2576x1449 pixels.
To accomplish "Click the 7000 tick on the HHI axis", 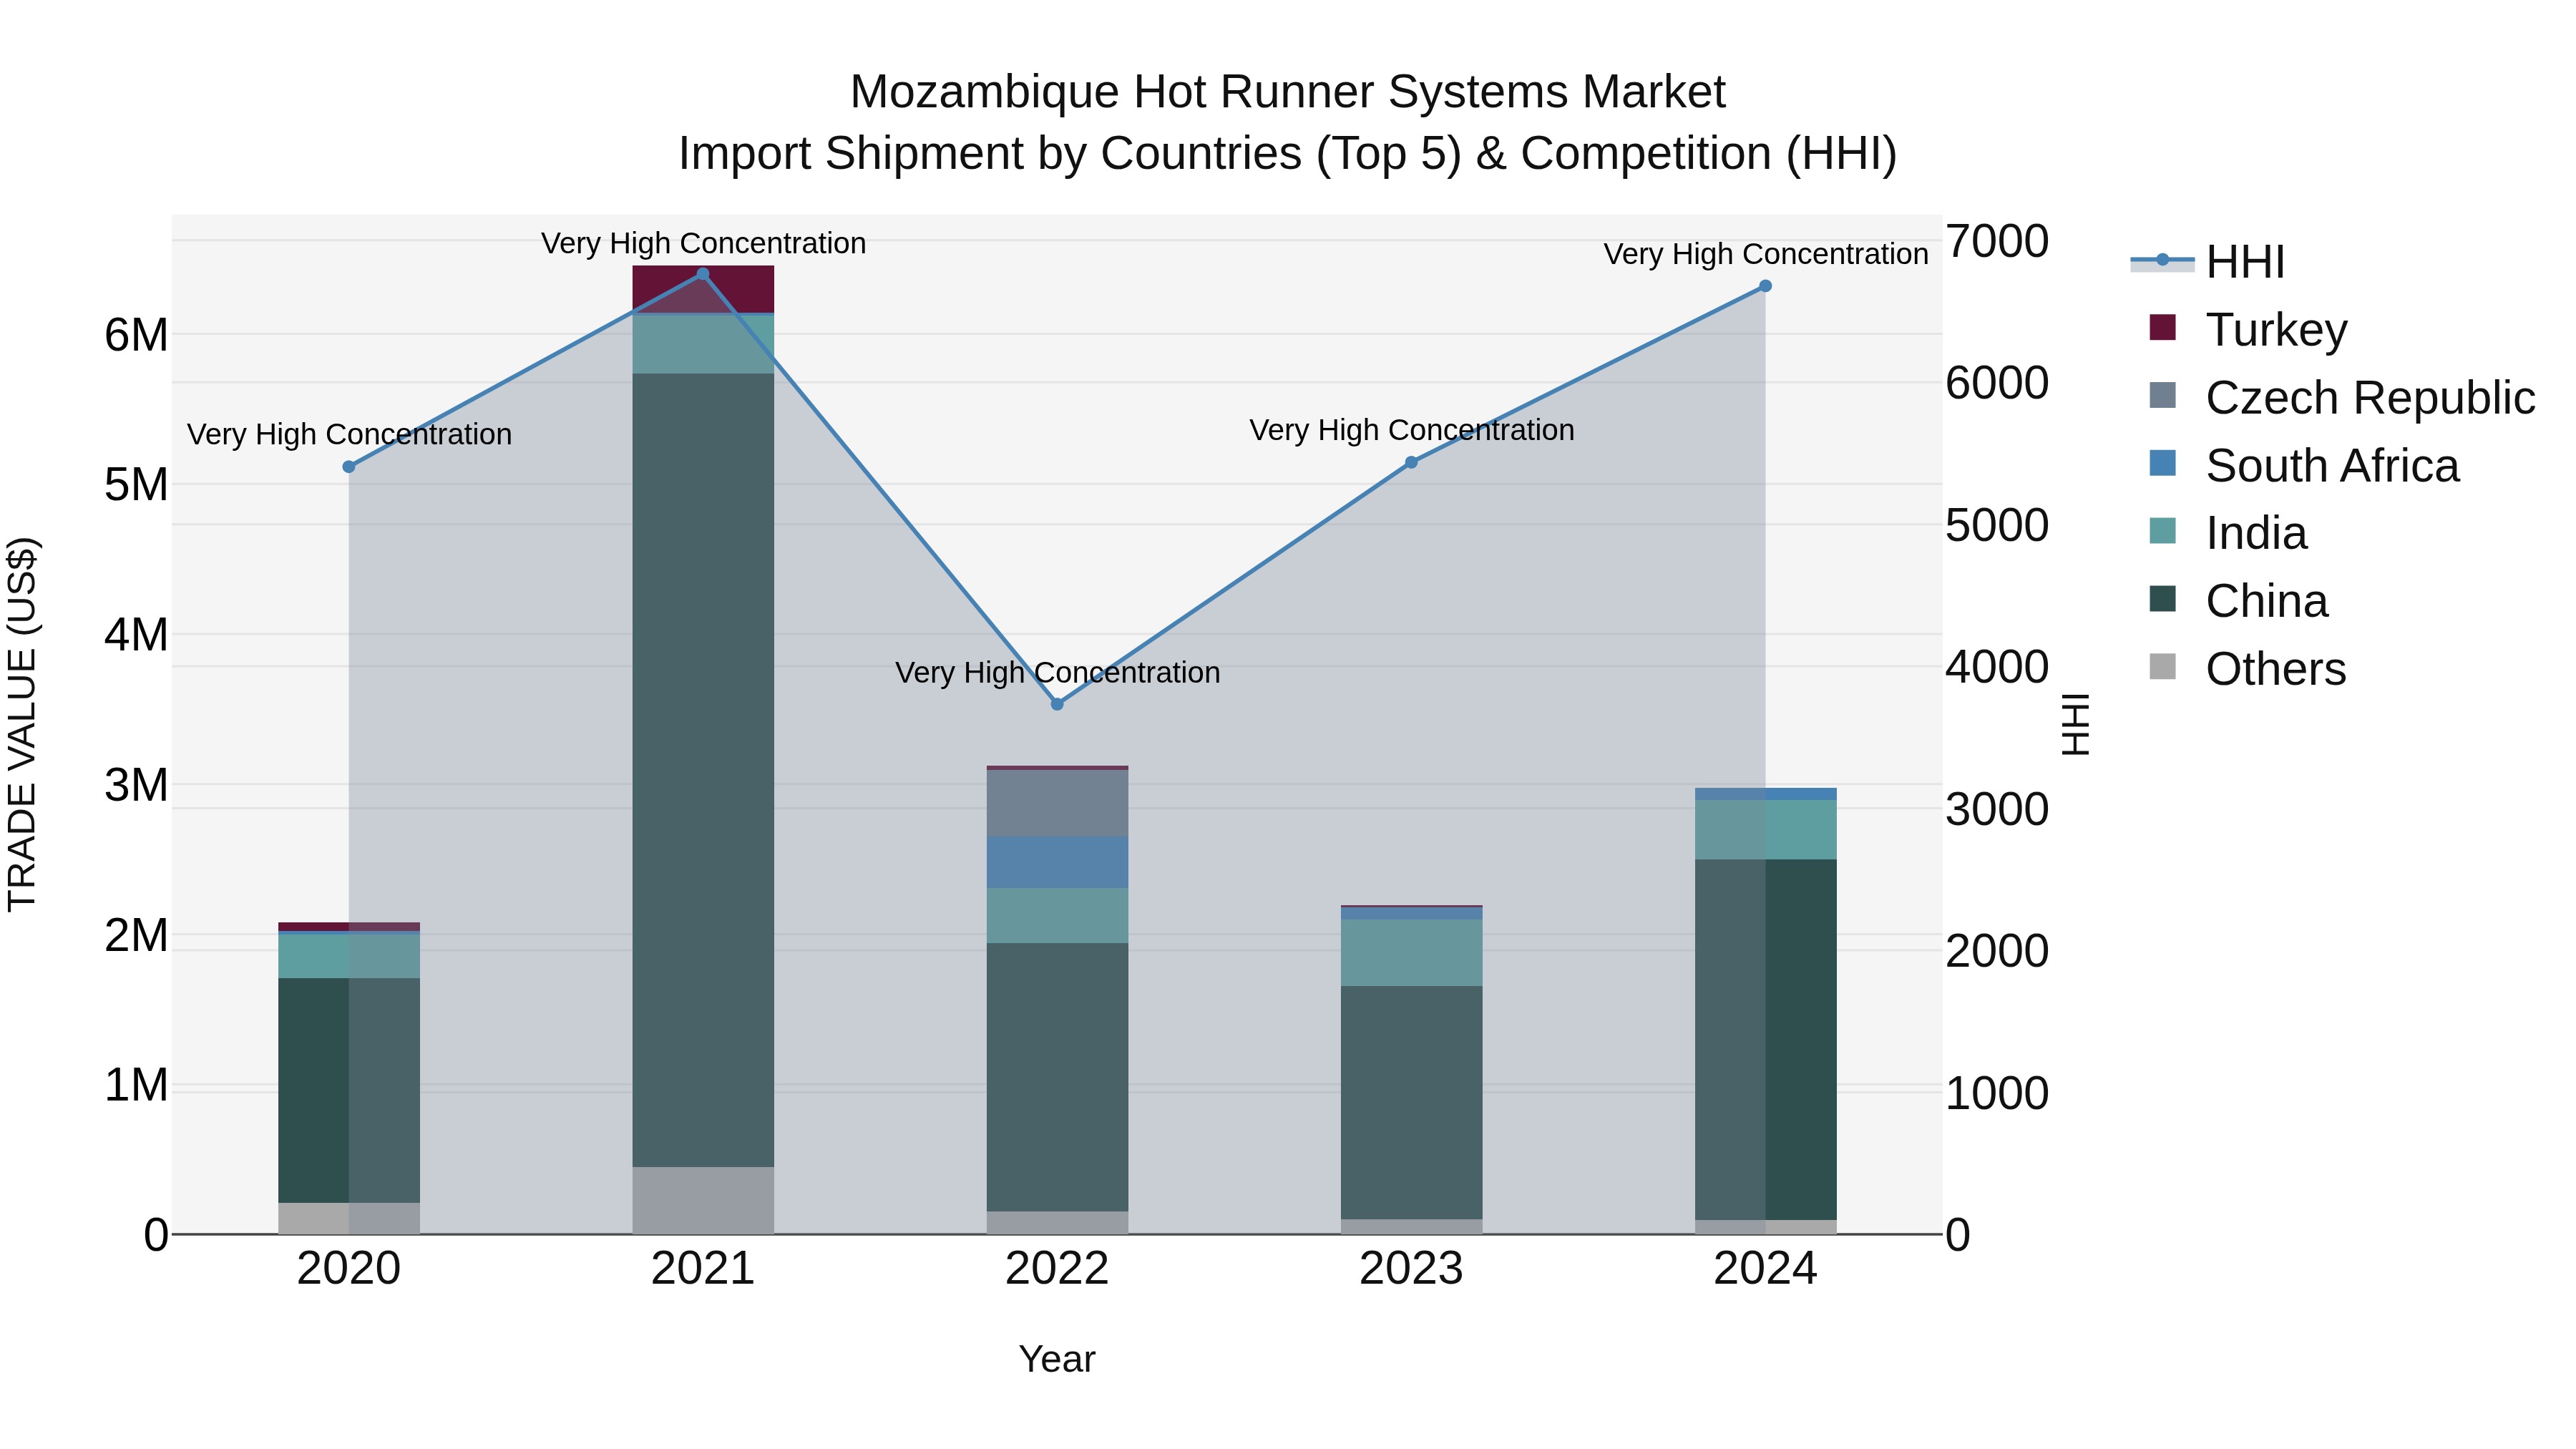I will pos(1997,241).
